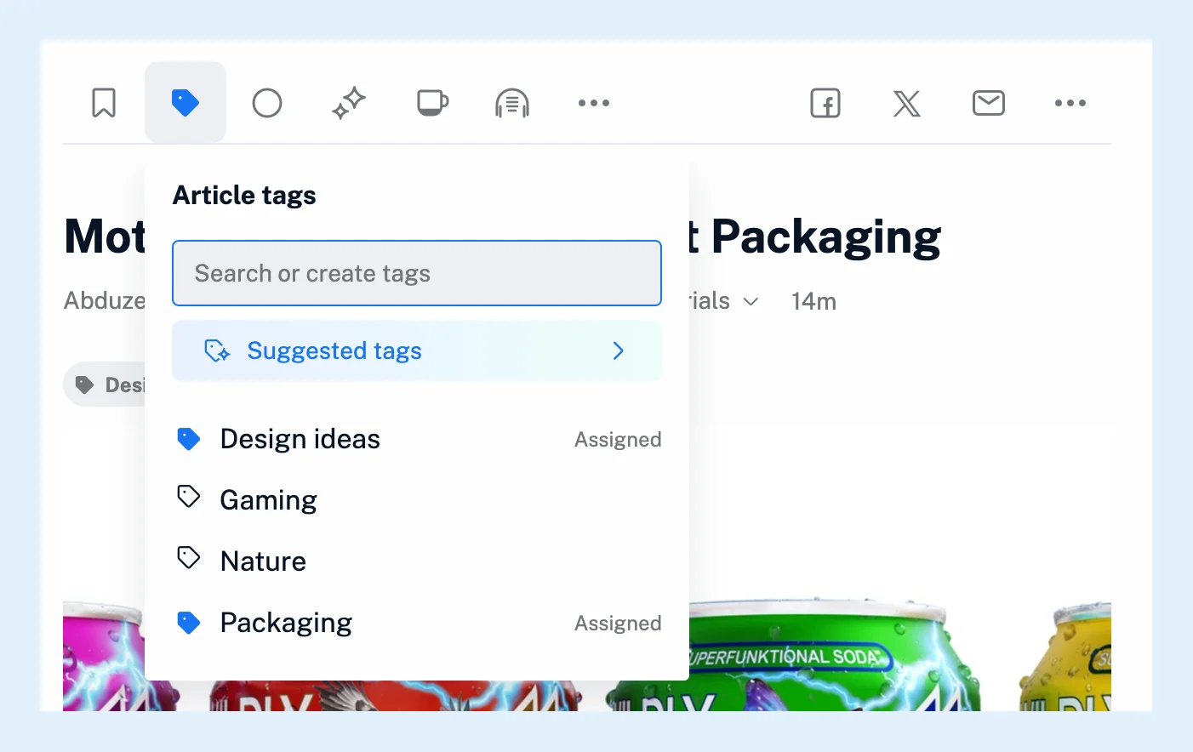Unassign the Packaging tag
The height and width of the screenshot is (752, 1193).
417,623
